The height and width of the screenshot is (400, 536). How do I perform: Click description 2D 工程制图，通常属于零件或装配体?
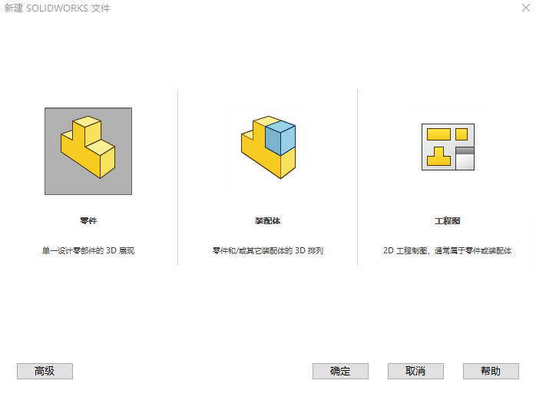pyautogui.click(x=447, y=250)
